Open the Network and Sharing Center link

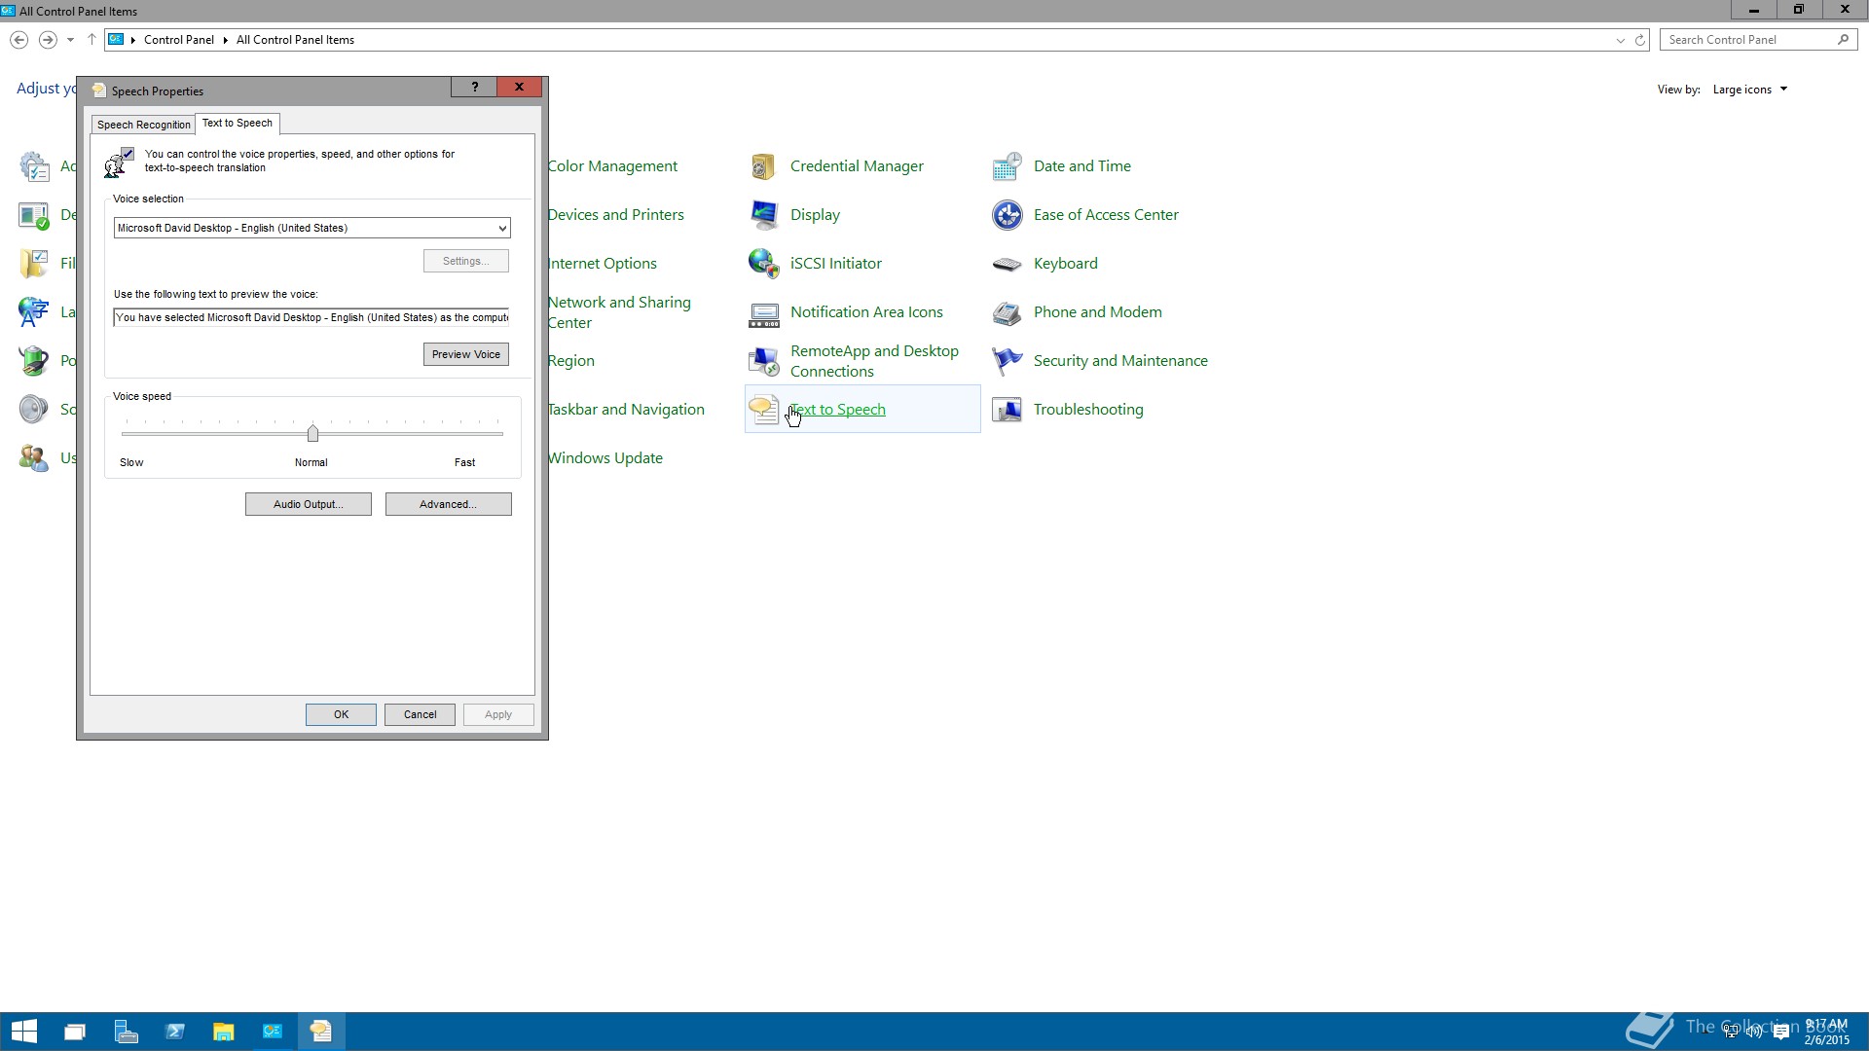tap(619, 312)
